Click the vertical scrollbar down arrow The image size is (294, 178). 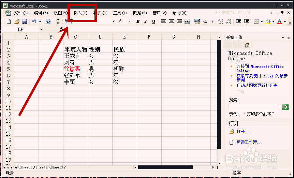pyautogui.click(x=219, y=163)
